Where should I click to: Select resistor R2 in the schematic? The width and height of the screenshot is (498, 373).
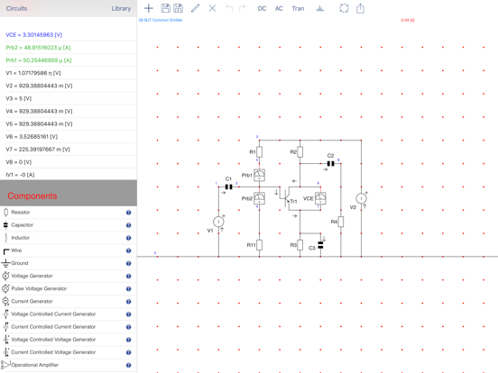coord(300,152)
